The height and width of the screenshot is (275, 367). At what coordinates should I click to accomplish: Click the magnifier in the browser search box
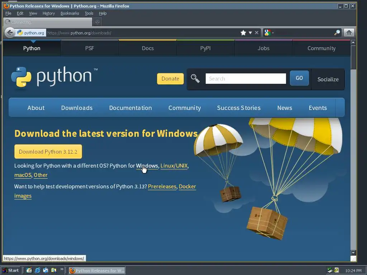click(x=337, y=33)
